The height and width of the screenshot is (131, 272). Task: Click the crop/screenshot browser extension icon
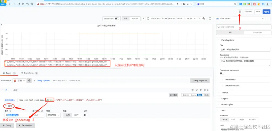click(x=263, y=4)
